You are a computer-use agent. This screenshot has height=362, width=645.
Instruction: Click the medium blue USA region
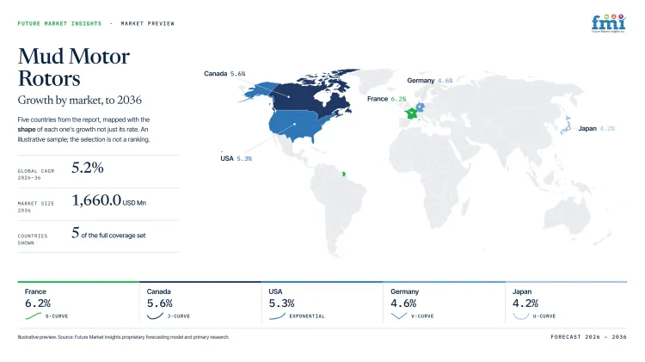click(x=296, y=125)
